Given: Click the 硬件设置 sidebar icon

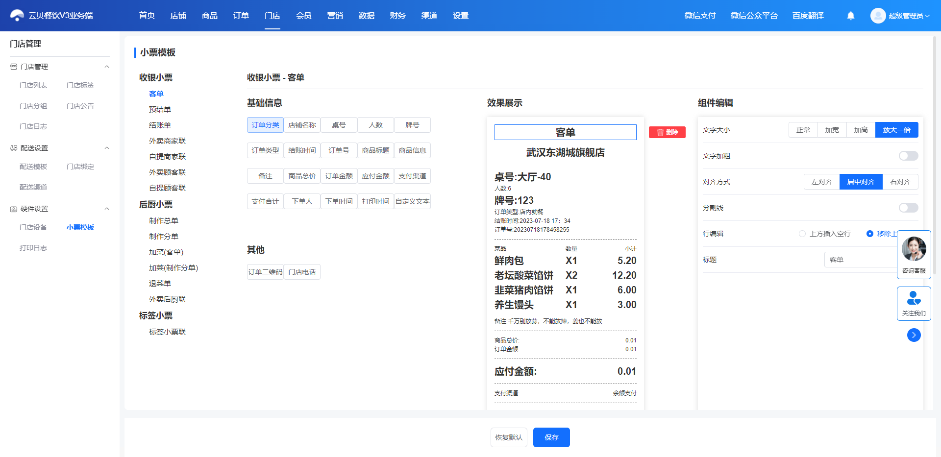Looking at the screenshot, I should pos(14,209).
